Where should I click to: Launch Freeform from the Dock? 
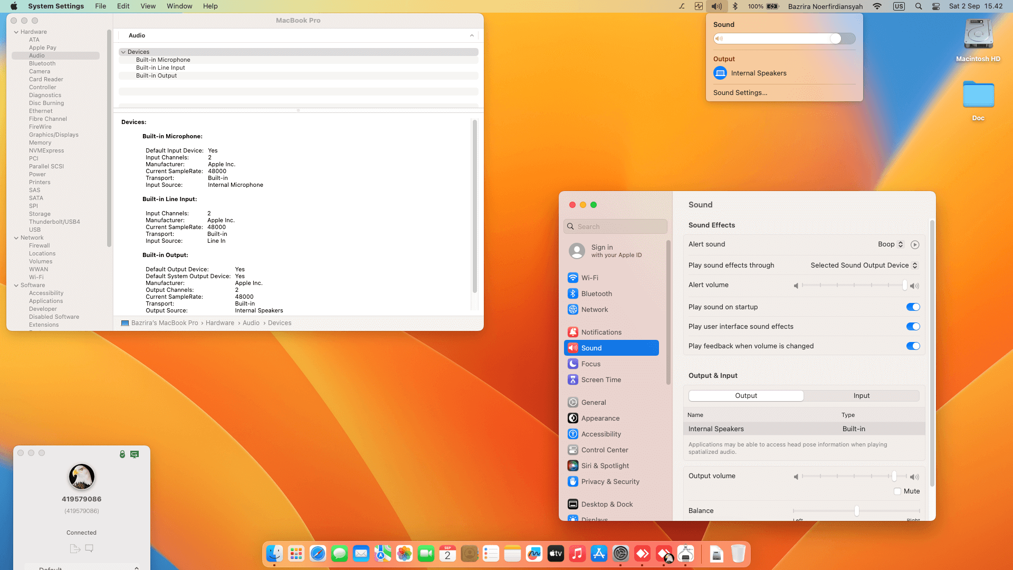point(534,554)
